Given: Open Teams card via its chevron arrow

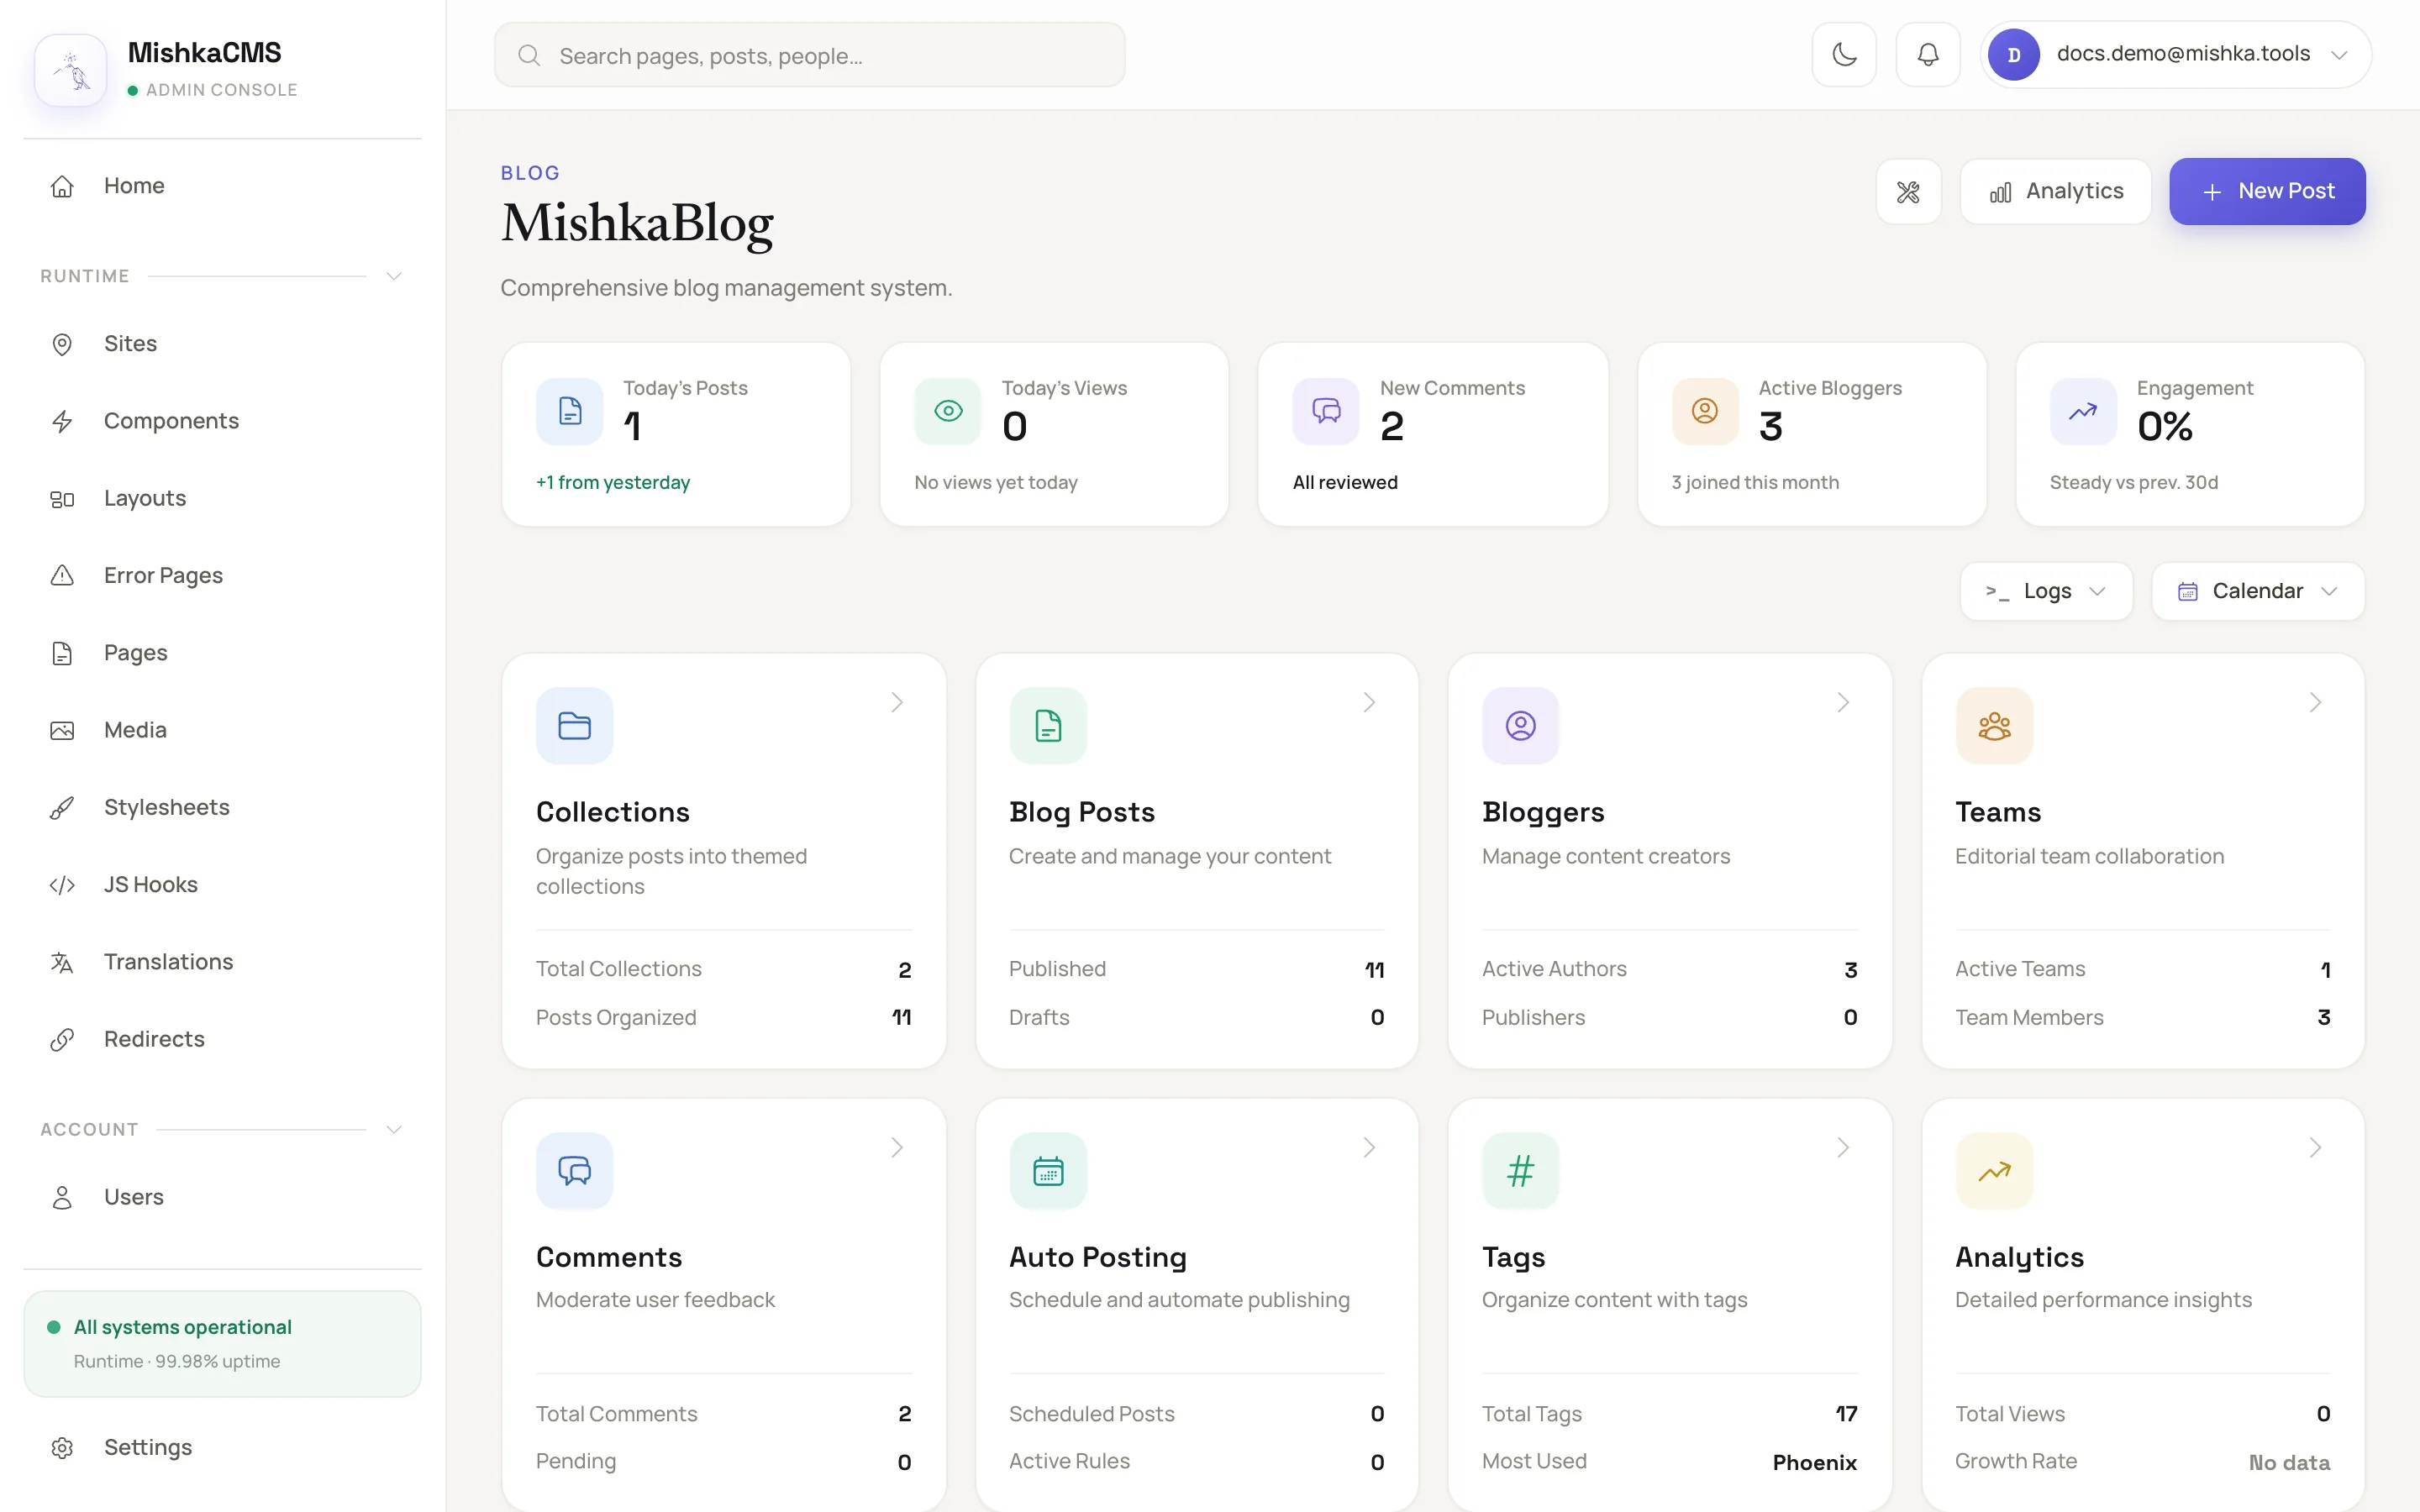Looking at the screenshot, I should [2315, 702].
